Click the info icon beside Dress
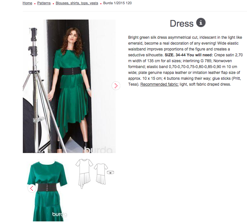The image size is (247, 224). pos(201,22)
